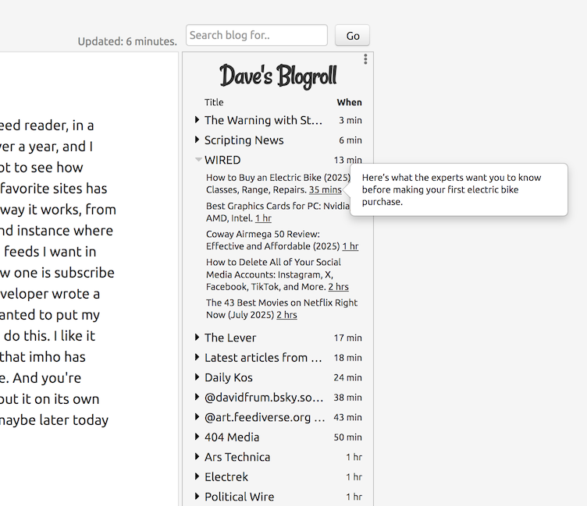The image size is (587, 506).
Task: Sort blogroll by the When column
Action: [x=349, y=102]
